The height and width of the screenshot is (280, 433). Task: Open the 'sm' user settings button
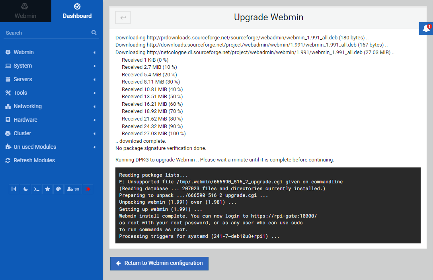click(x=73, y=189)
